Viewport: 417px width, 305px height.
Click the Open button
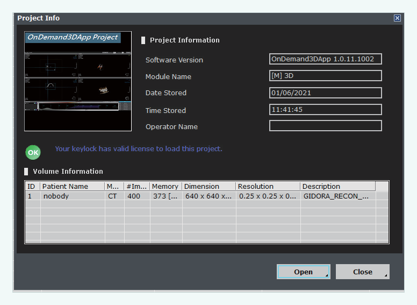click(x=304, y=272)
